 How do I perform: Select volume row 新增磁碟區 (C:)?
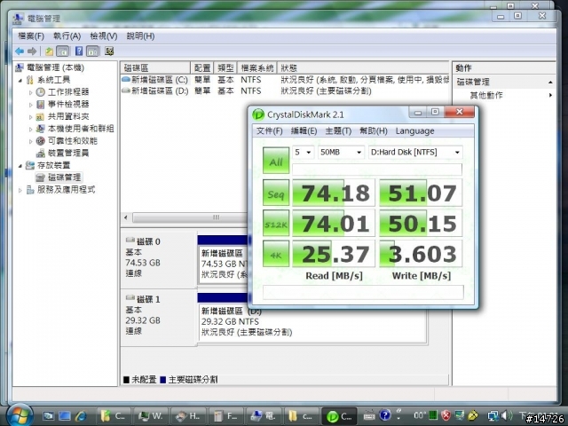pyautogui.click(x=285, y=80)
